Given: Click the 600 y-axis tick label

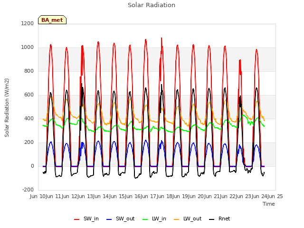Looking at the screenshot, I should (29, 95).
